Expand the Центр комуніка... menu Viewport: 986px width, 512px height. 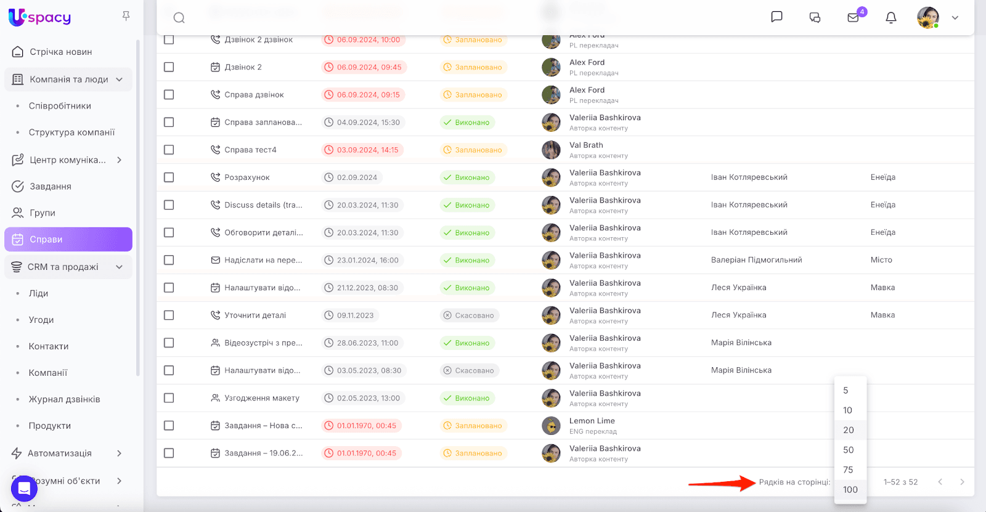point(119,160)
